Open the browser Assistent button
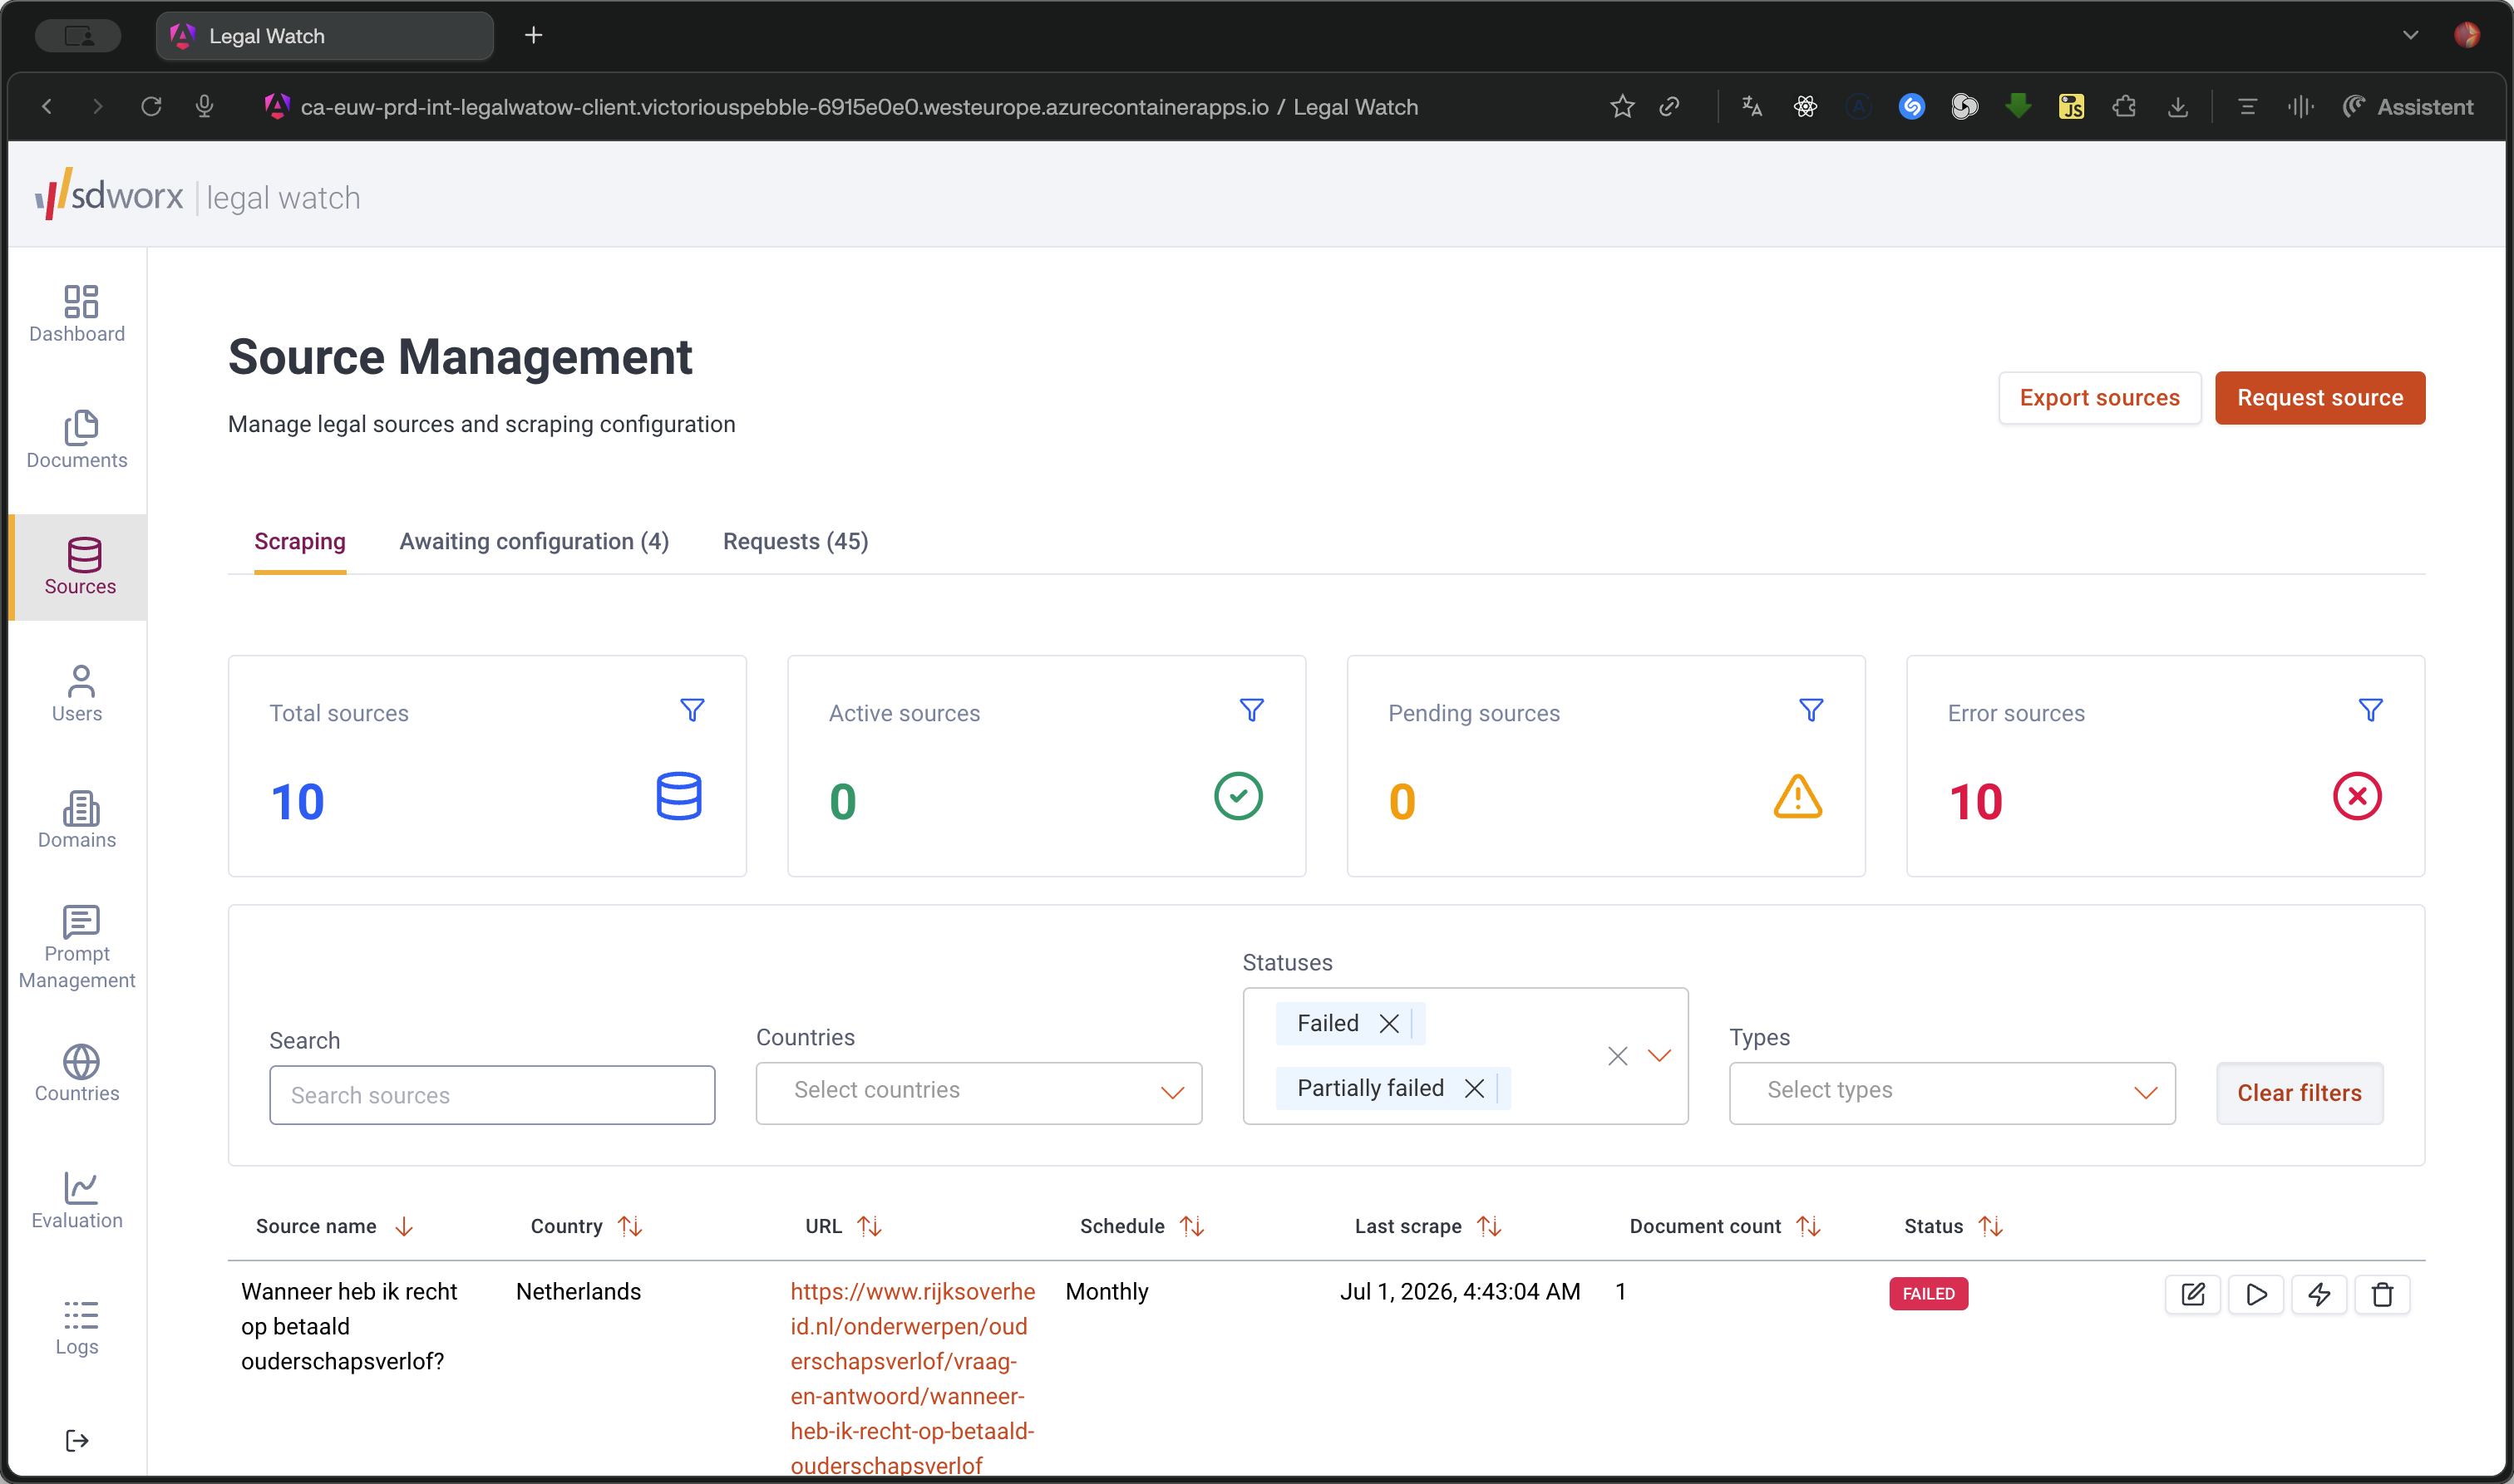2514x1484 pixels. tap(2409, 106)
